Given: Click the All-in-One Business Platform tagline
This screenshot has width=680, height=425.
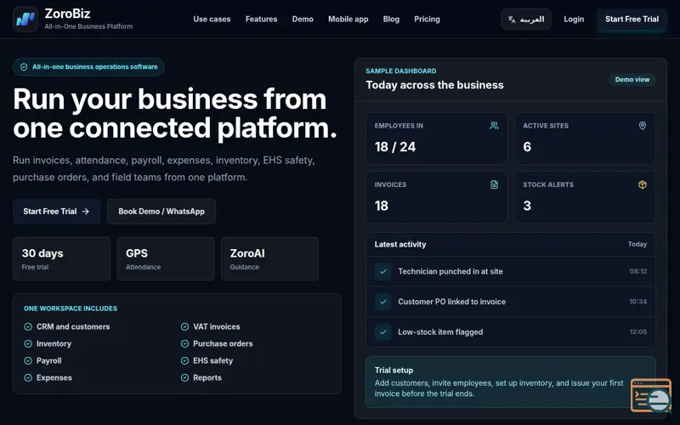Looking at the screenshot, I should [88, 26].
